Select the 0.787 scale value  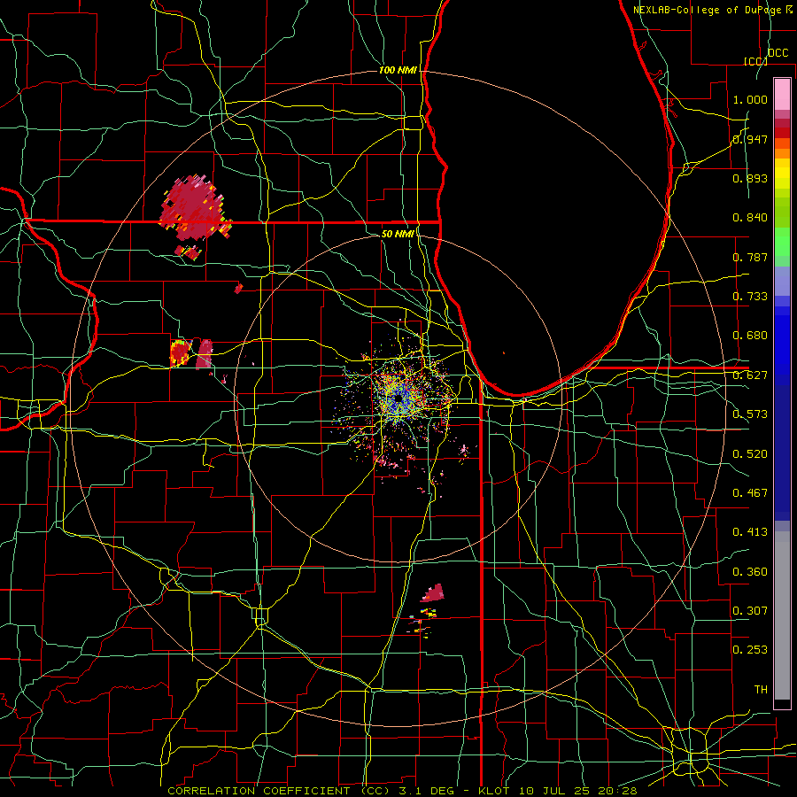(750, 257)
